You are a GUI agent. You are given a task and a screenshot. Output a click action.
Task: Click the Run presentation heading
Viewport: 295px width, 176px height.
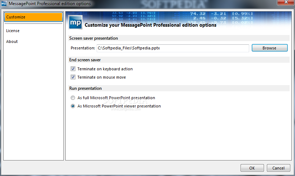click(x=85, y=88)
